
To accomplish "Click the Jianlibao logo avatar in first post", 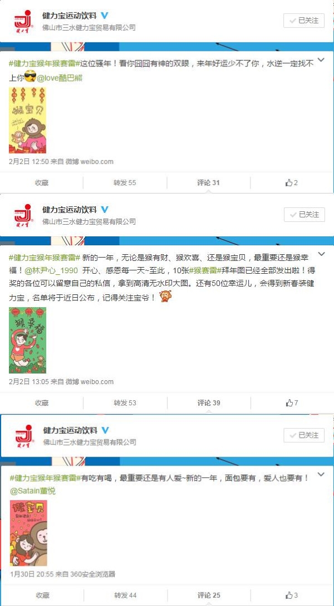I will (x=23, y=21).
